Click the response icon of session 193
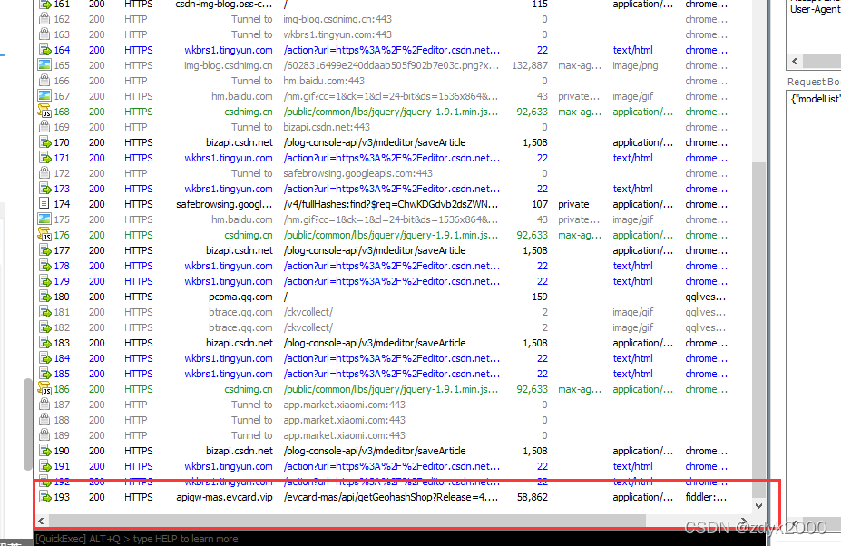Screen dimensions: 841x546 tap(44, 497)
